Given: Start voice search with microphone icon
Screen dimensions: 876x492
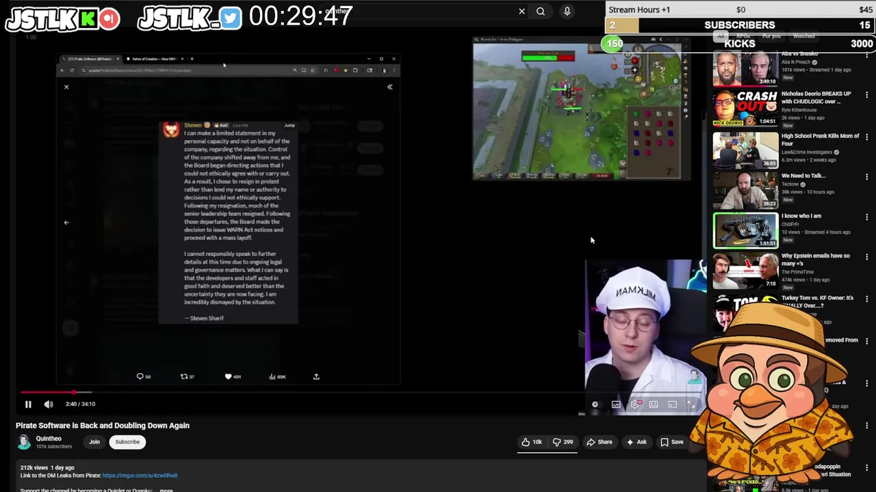Looking at the screenshot, I should [567, 11].
